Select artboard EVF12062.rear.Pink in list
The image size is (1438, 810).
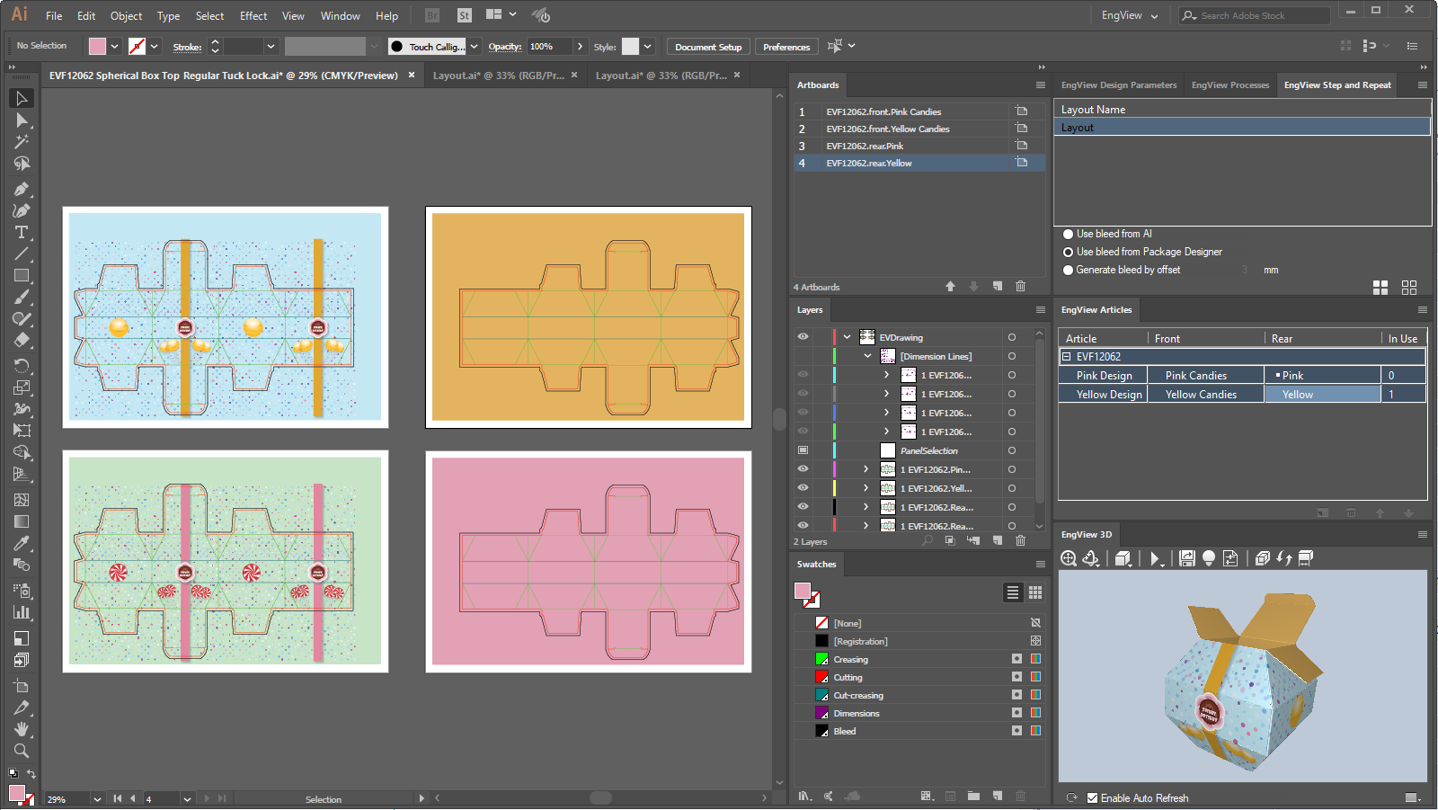tap(865, 146)
